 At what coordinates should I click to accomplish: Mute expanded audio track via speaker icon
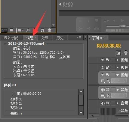(103, 90)
